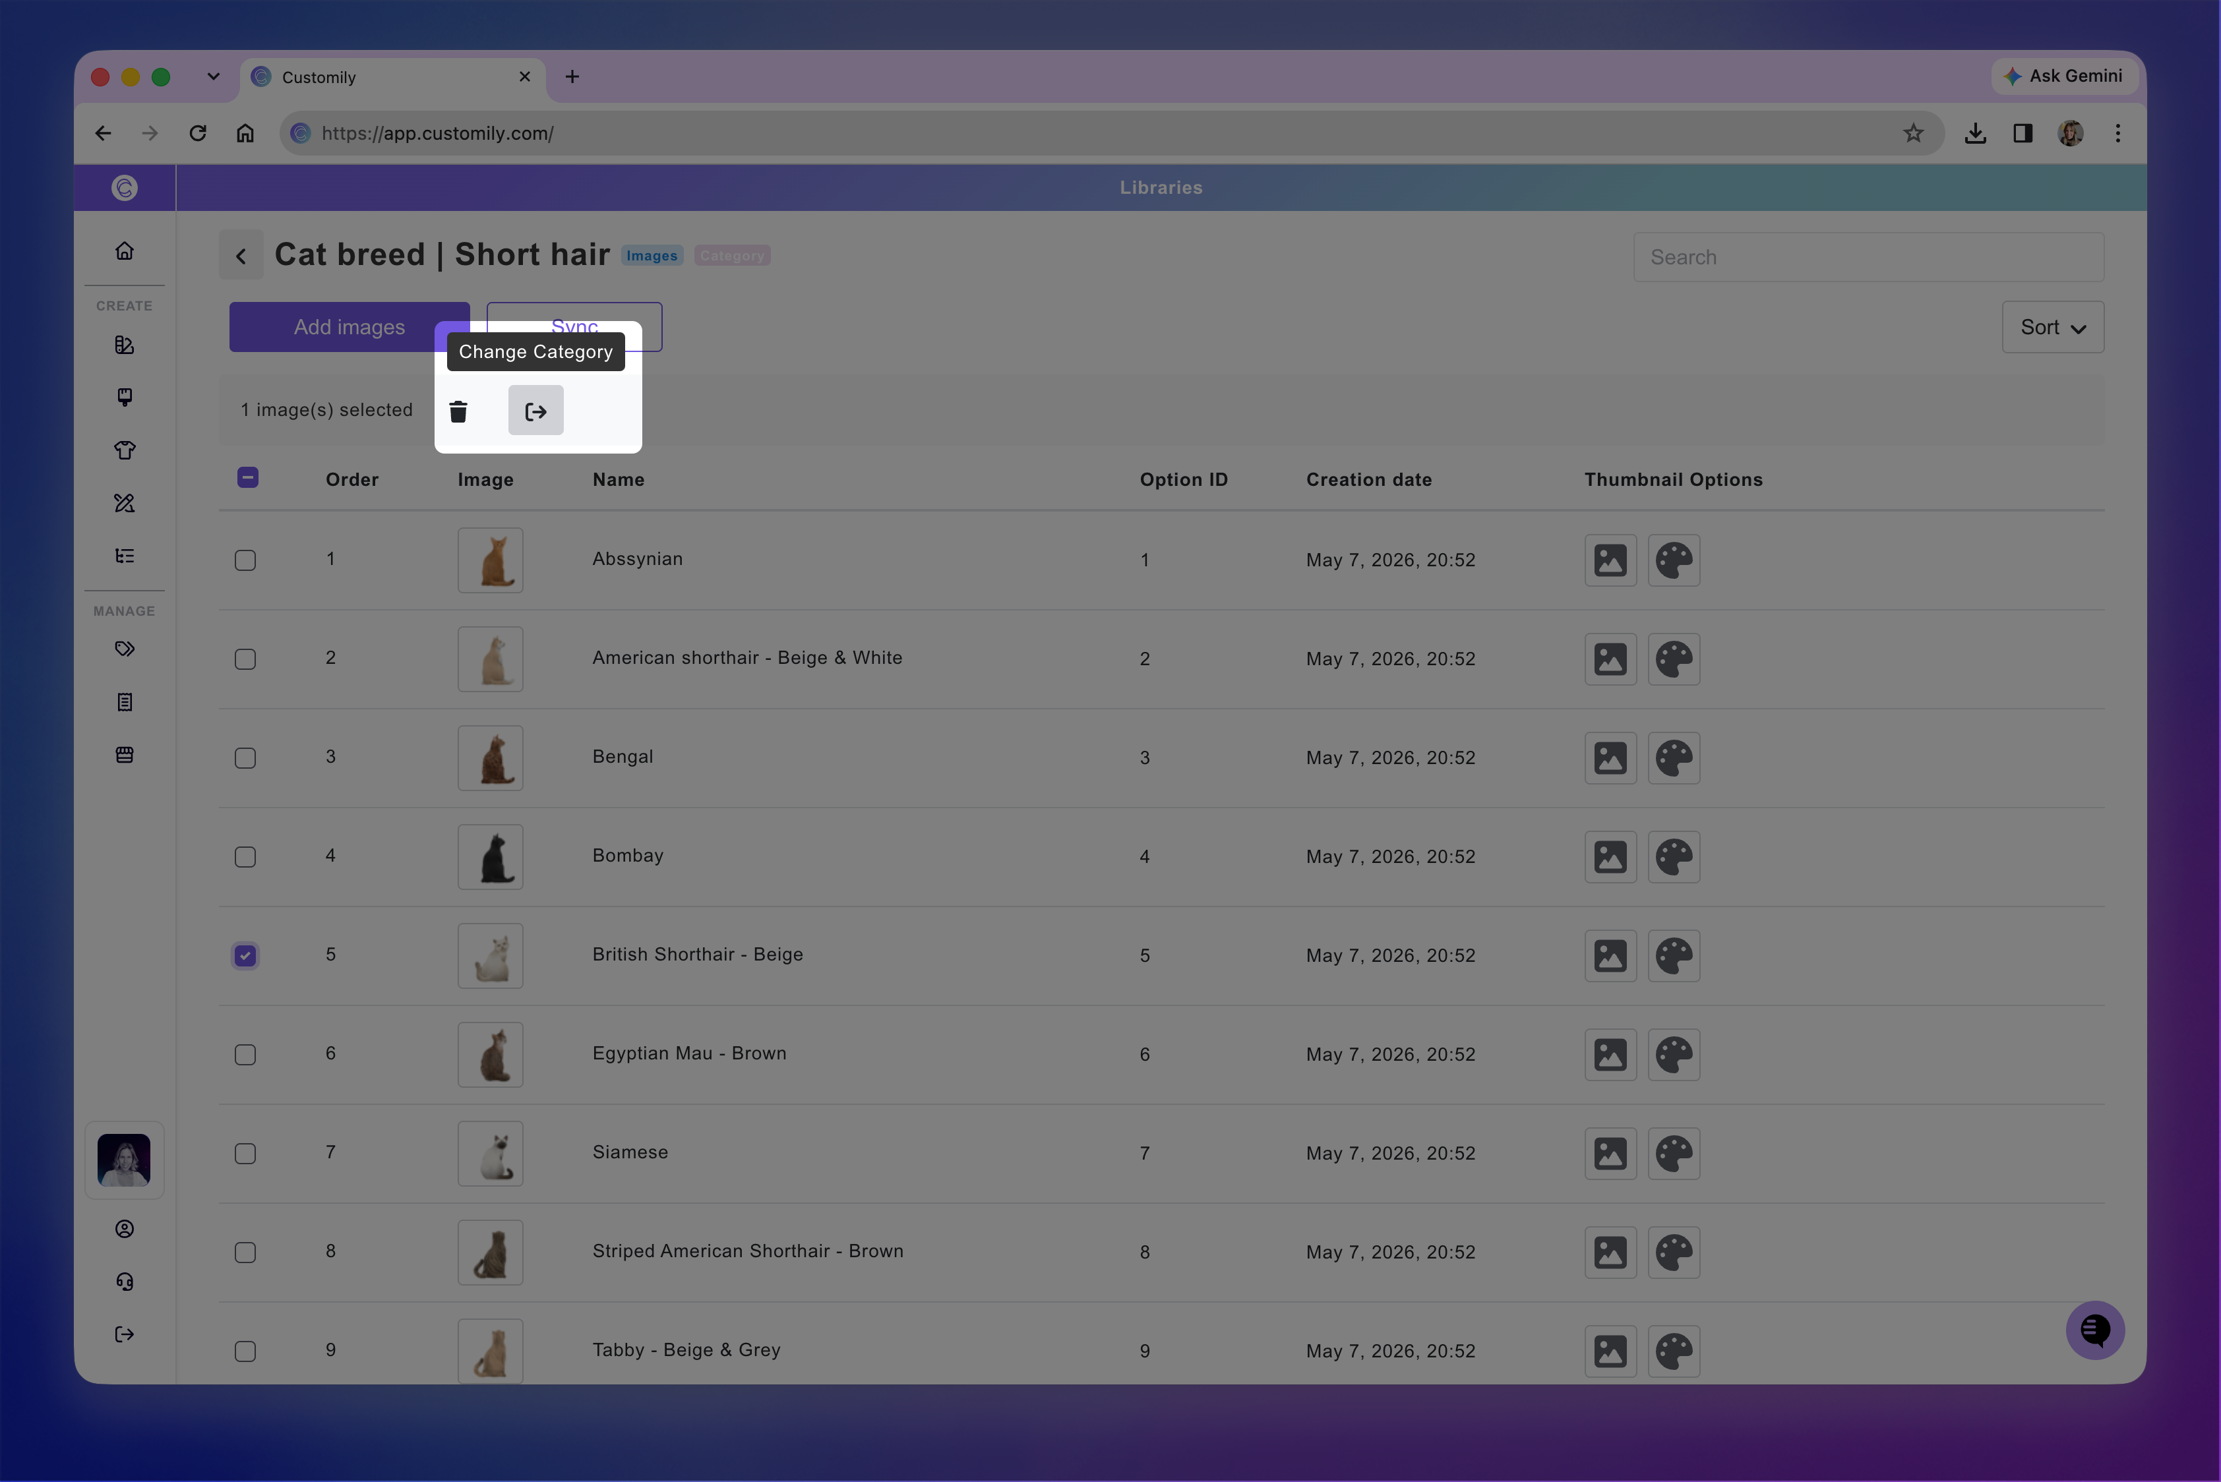Go back using the chevron beside title
This screenshot has height=1482, width=2221.
(241, 255)
